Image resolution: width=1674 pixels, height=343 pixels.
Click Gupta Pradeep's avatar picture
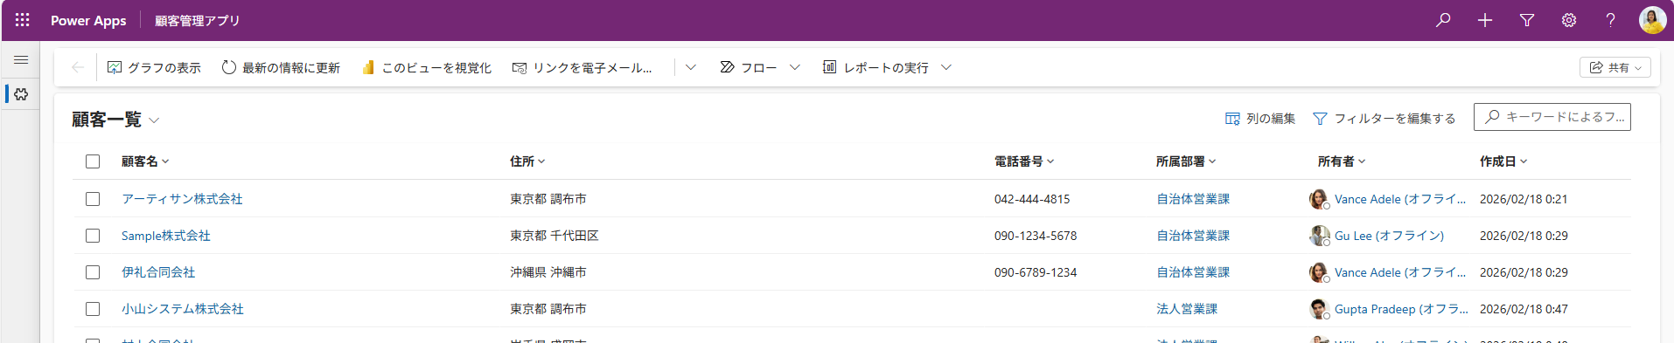(1319, 308)
